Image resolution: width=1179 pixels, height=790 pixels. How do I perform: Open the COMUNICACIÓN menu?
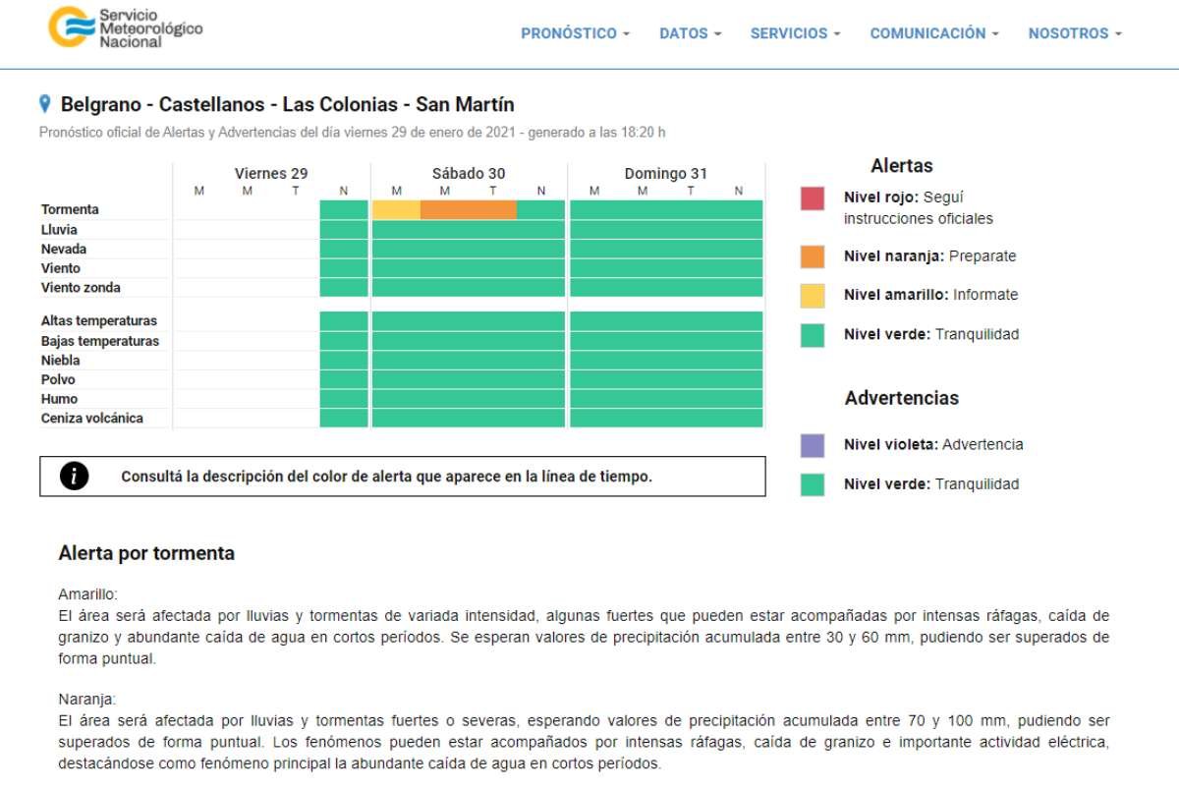tap(933, 33)
